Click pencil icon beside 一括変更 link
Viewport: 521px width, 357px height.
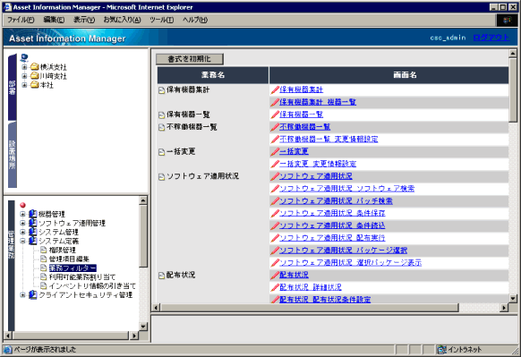coord(275,152)
